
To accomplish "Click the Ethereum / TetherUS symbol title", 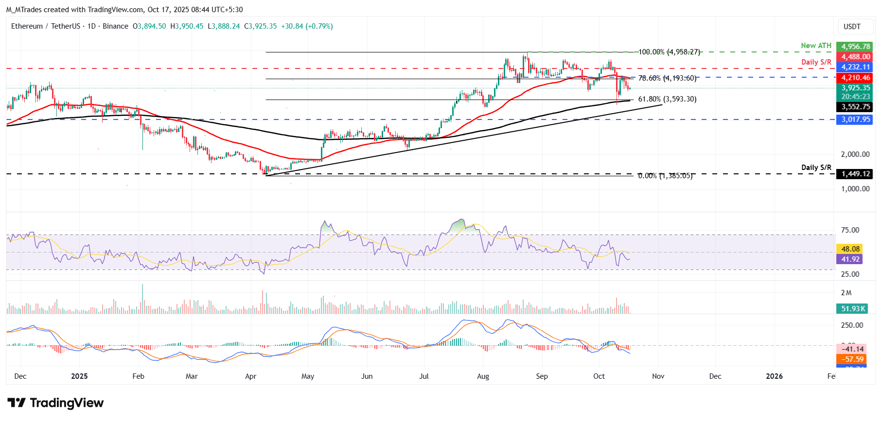I will click(x=46, y=26).
